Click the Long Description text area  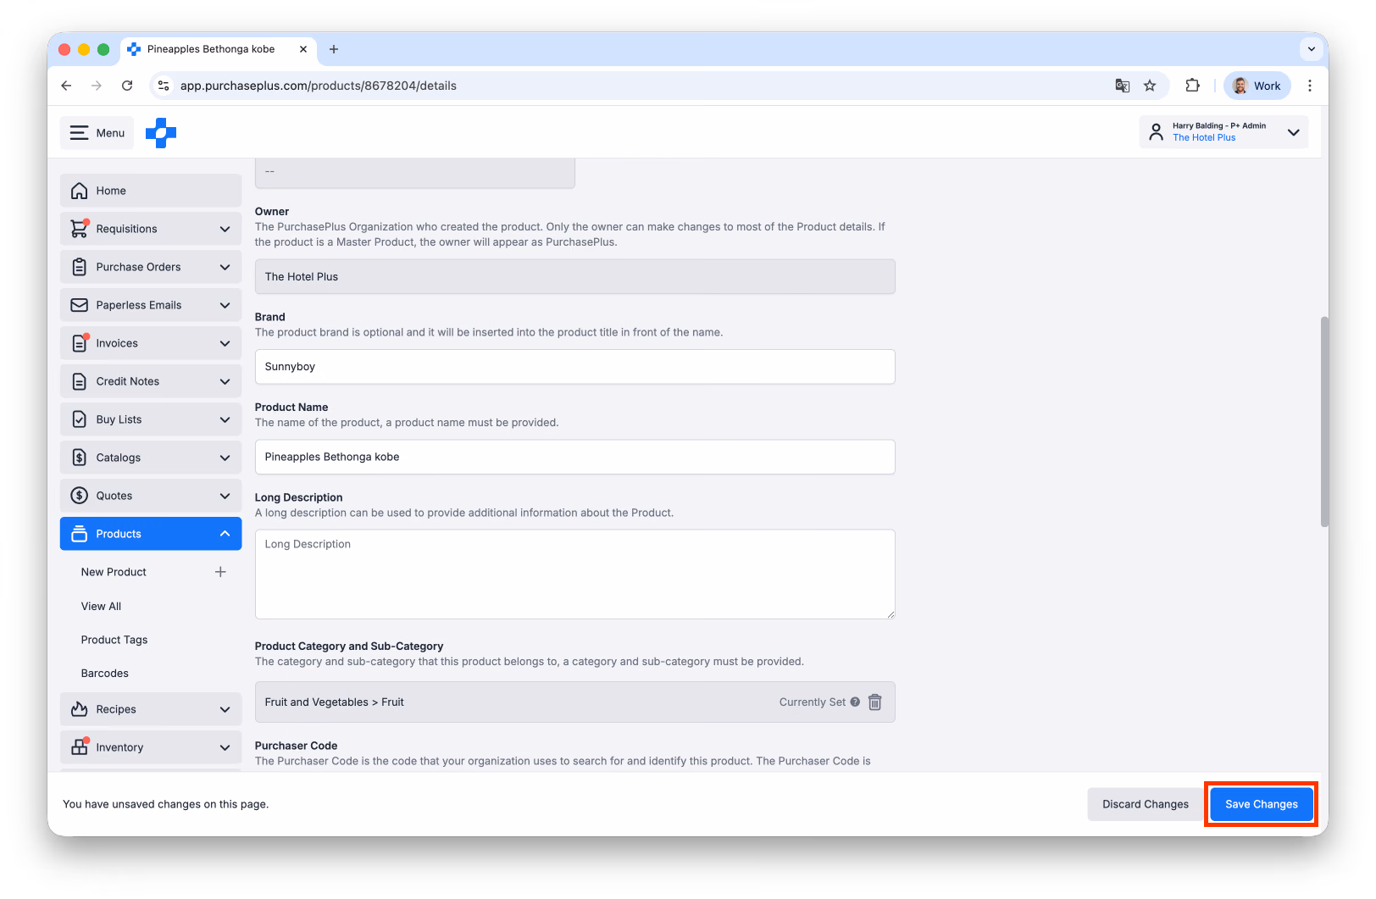tap(574, 574)
